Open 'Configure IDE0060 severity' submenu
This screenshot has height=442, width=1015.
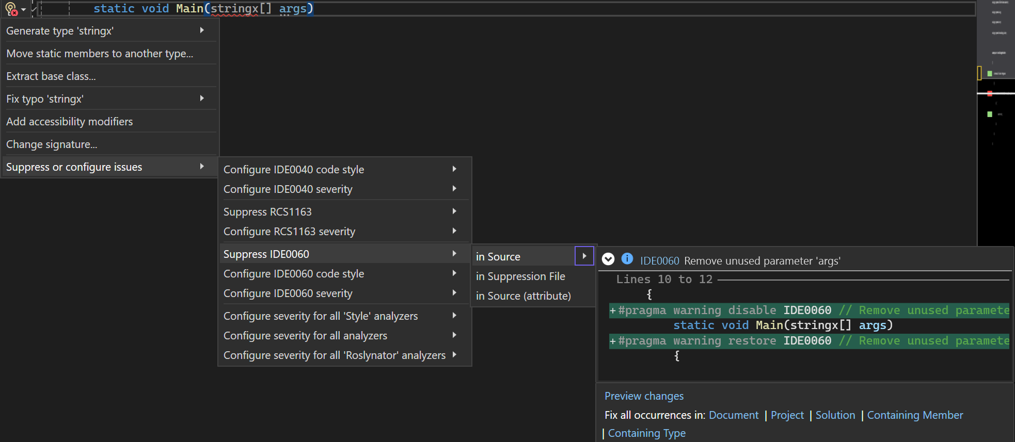click(288, 293)
